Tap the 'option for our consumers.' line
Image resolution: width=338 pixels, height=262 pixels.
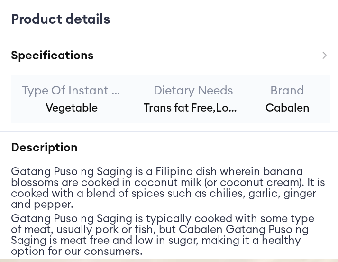(76, 251)
